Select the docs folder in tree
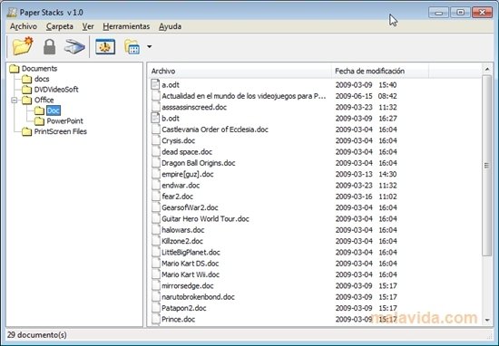 tap(42, 79)
